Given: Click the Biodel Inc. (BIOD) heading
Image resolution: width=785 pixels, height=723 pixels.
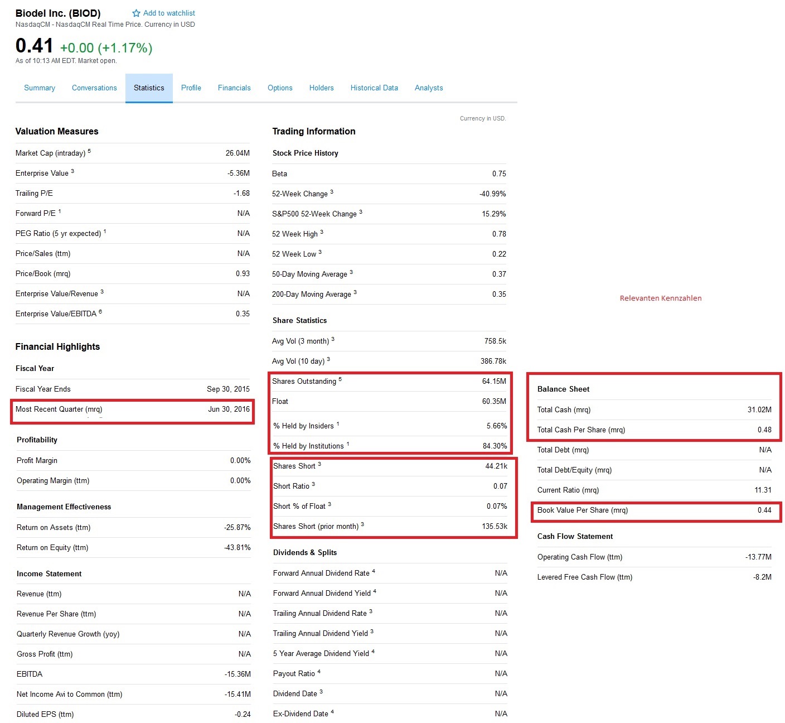Looking at the screenshot, I should click(x=58, y=13).
